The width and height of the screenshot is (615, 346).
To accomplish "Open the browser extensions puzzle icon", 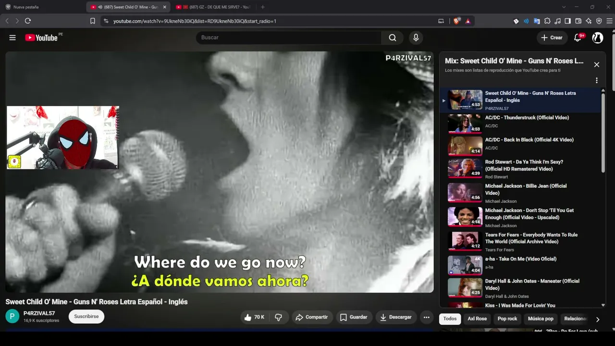I will coord(547,21).
